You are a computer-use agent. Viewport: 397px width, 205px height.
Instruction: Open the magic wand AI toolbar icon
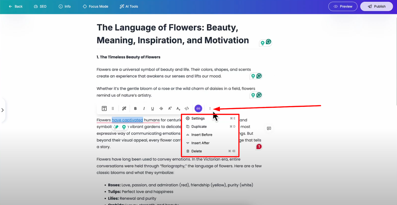124,109
